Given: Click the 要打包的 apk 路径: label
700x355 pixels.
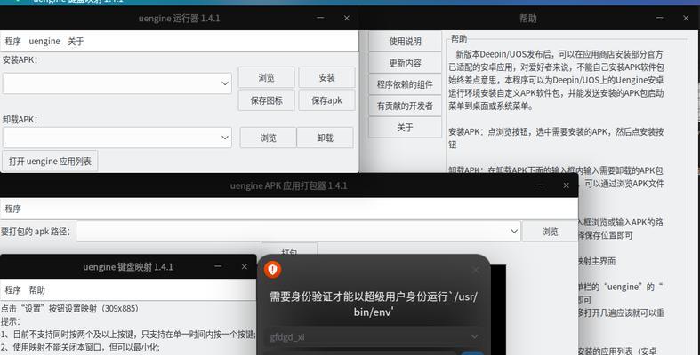Looking at the screenshot, I should pos(36,231).
